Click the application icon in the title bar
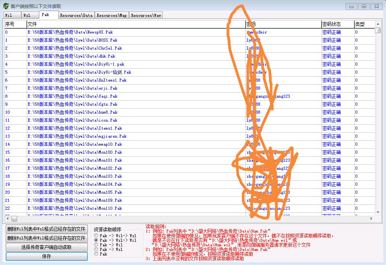The image size is (386, 265). [x=6, y=6]
